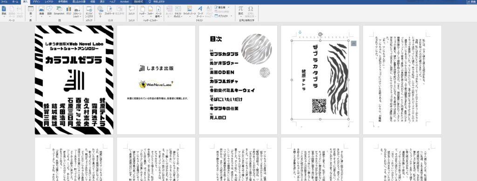Click the cross-reference (相互参照) button
477x181 pixels.
pos(120,10)
